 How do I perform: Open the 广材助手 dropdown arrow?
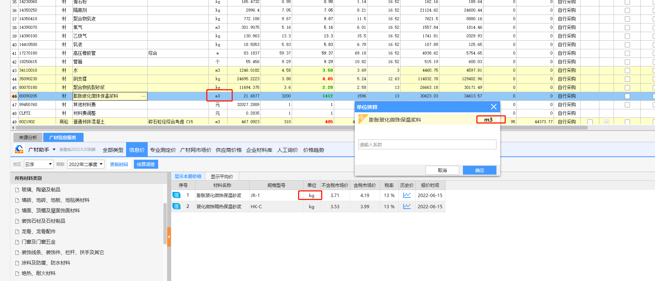(x=54, y=150)
